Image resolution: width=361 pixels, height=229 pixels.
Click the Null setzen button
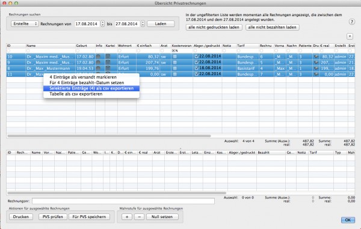pyautogui.click(x=162, y=217)
